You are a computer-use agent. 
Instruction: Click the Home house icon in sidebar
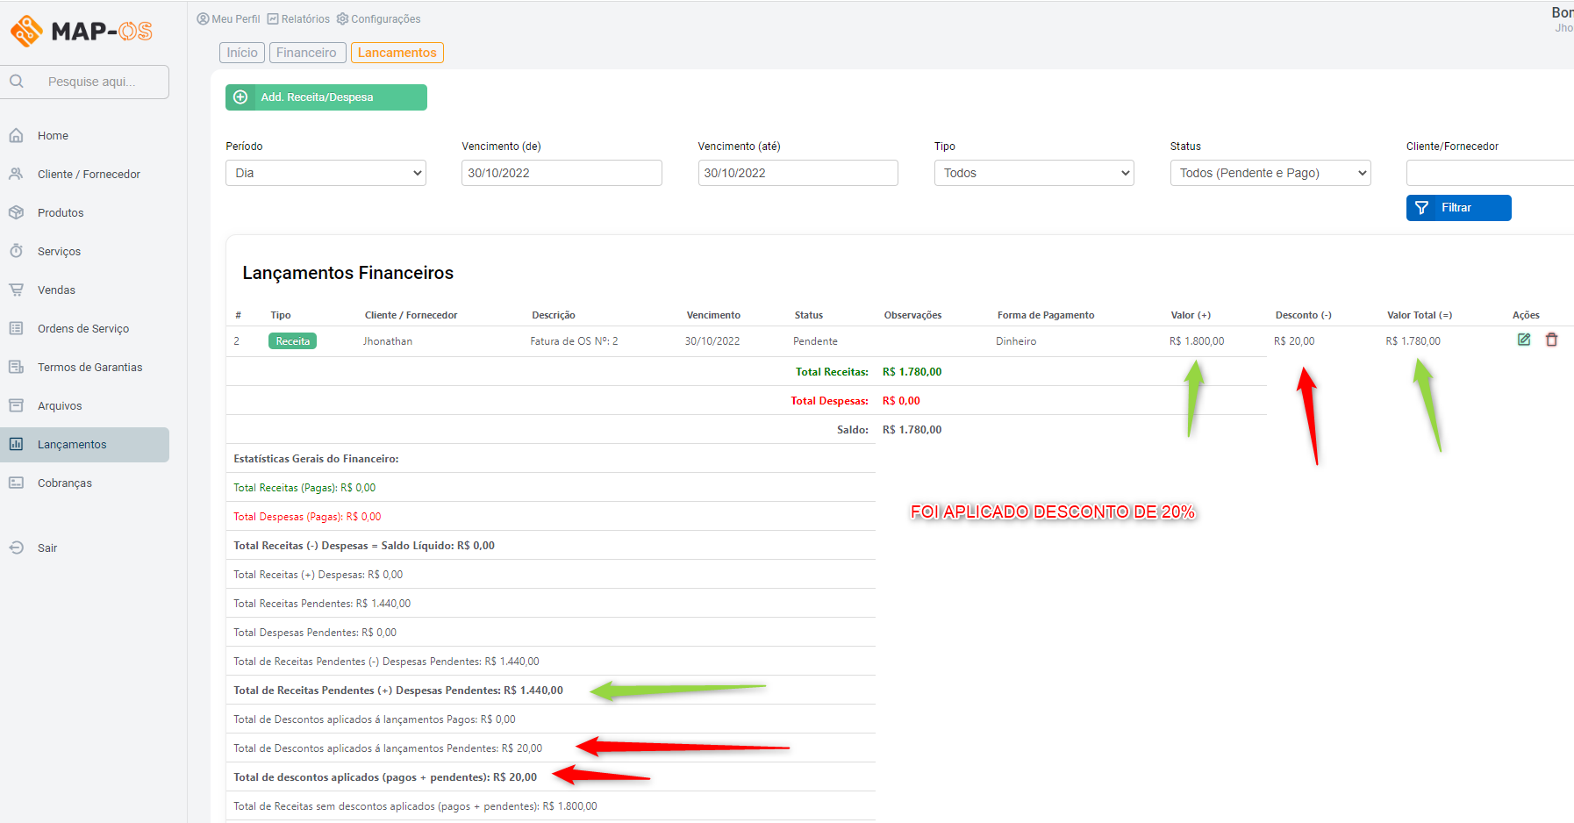[16, 135]
